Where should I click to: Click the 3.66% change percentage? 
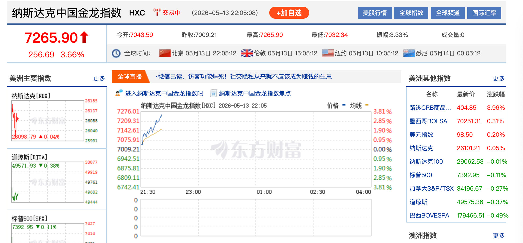coord(72,55)
